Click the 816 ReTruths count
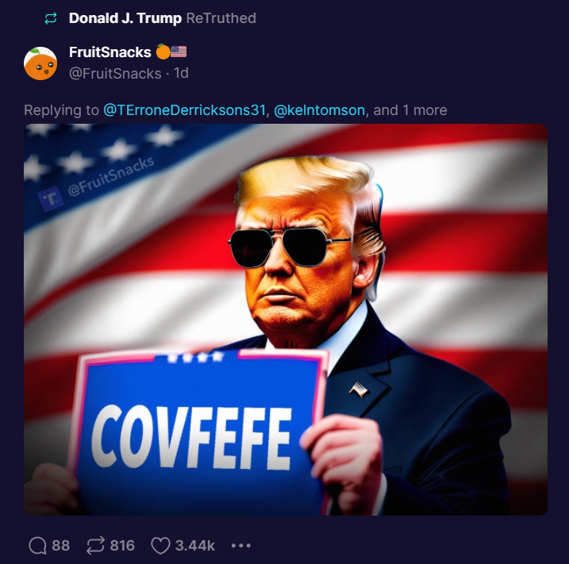 (122, 546)
